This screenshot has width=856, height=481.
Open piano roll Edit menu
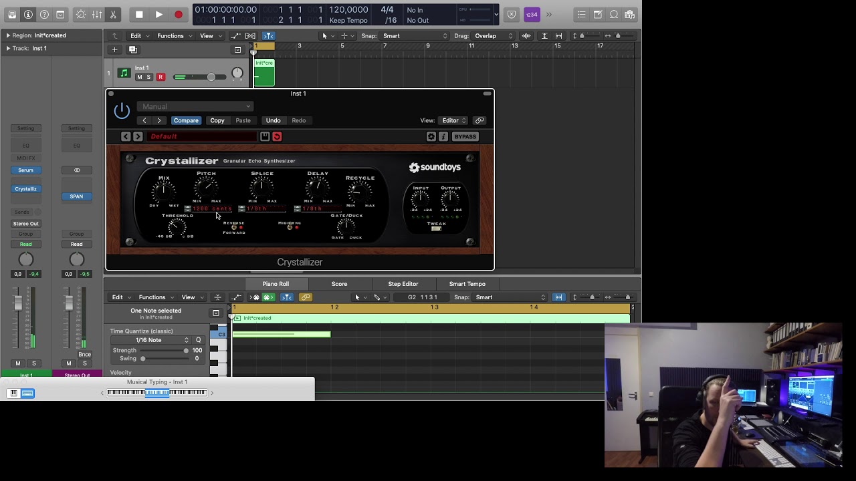(120, 297)
